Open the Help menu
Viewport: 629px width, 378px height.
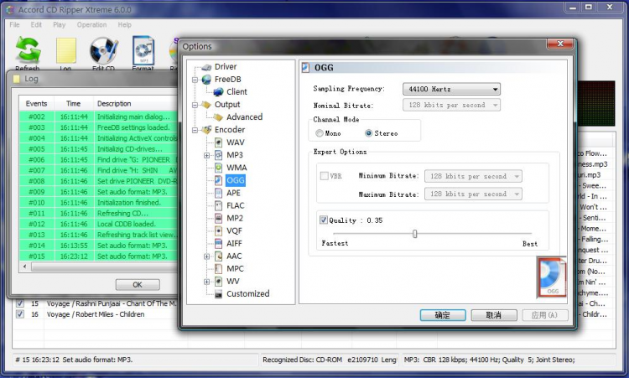(x=124, y=25)
